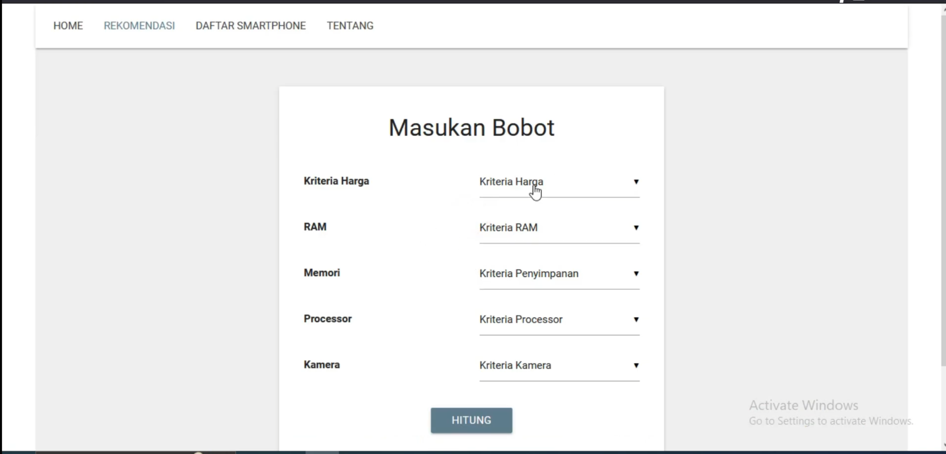
Task: Go to the REKOMENDASI page
Action: tap(139, 26)
